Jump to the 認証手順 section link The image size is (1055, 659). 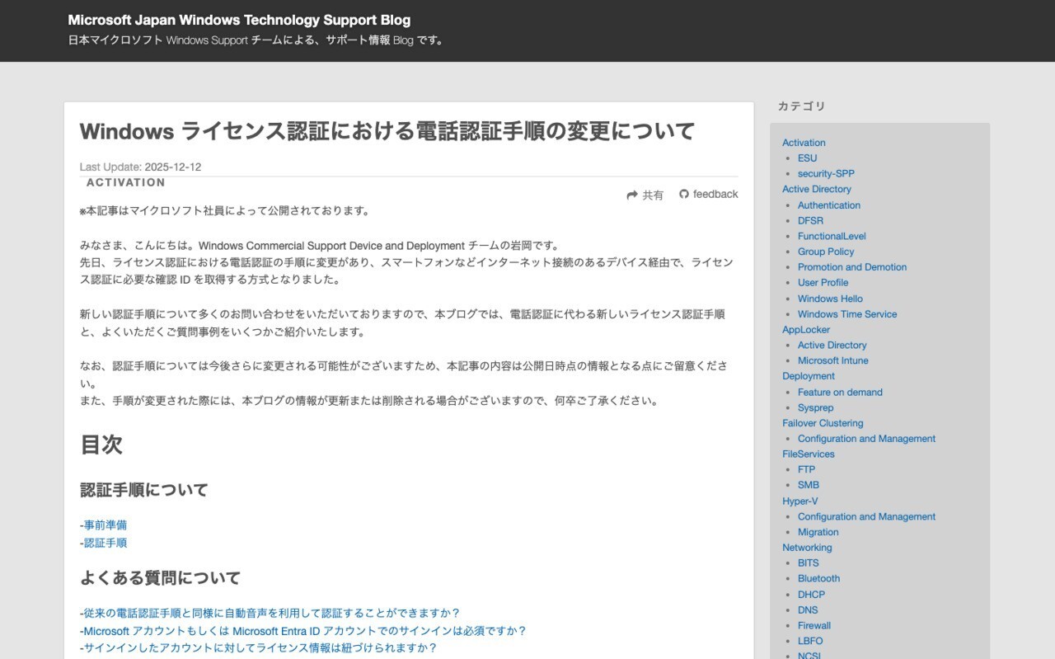point(105,543)
